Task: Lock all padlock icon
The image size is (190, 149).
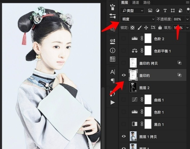Action: pyautogui.click(x=160, y=28)
